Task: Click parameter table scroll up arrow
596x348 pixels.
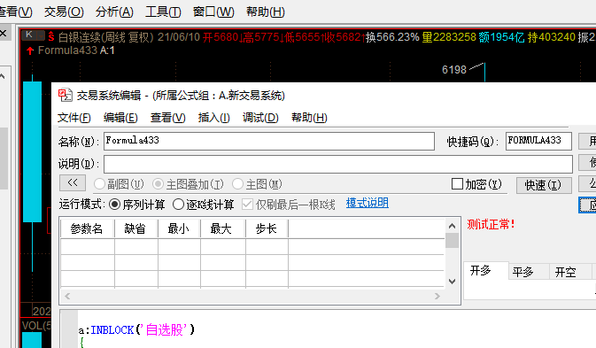Action: tap(452, 226)
